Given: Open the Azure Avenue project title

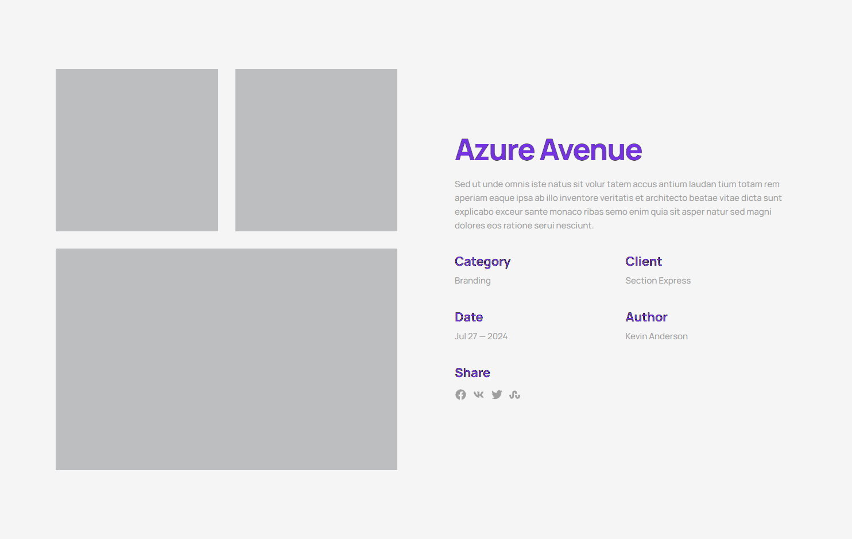Looking at the screenshot, I should (x=548, y=150).
